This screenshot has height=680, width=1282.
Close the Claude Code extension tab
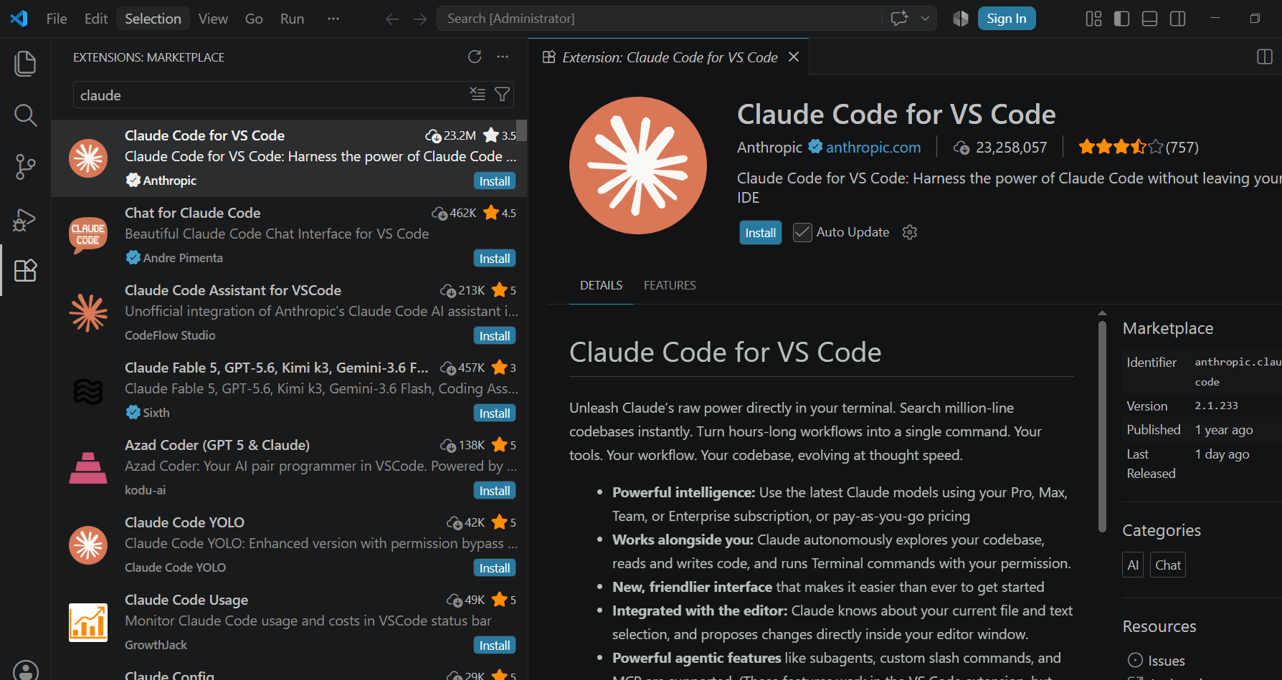click(x=794, y=57)
